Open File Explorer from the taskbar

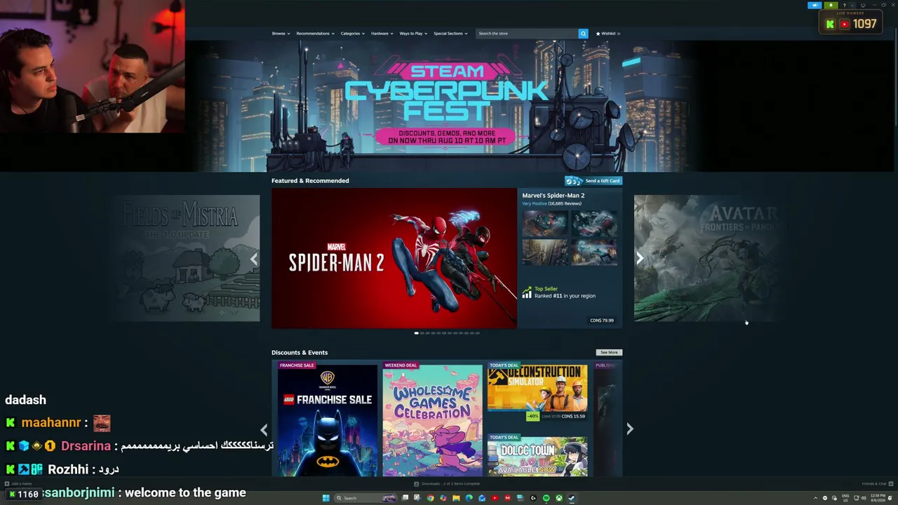click(456, 498)
